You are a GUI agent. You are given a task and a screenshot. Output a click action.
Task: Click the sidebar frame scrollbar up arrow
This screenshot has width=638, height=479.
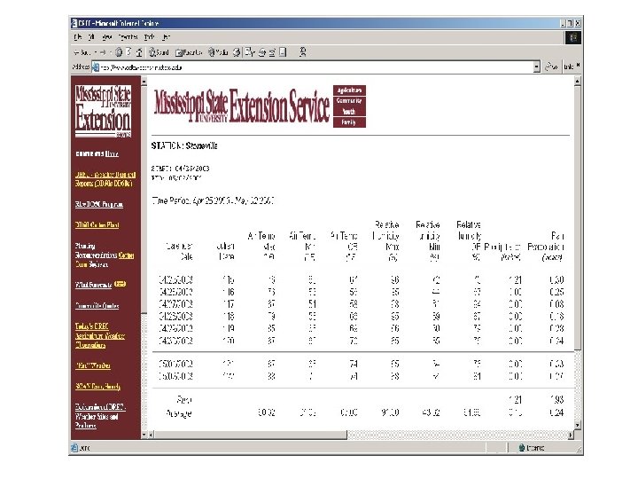coord(144,82)
